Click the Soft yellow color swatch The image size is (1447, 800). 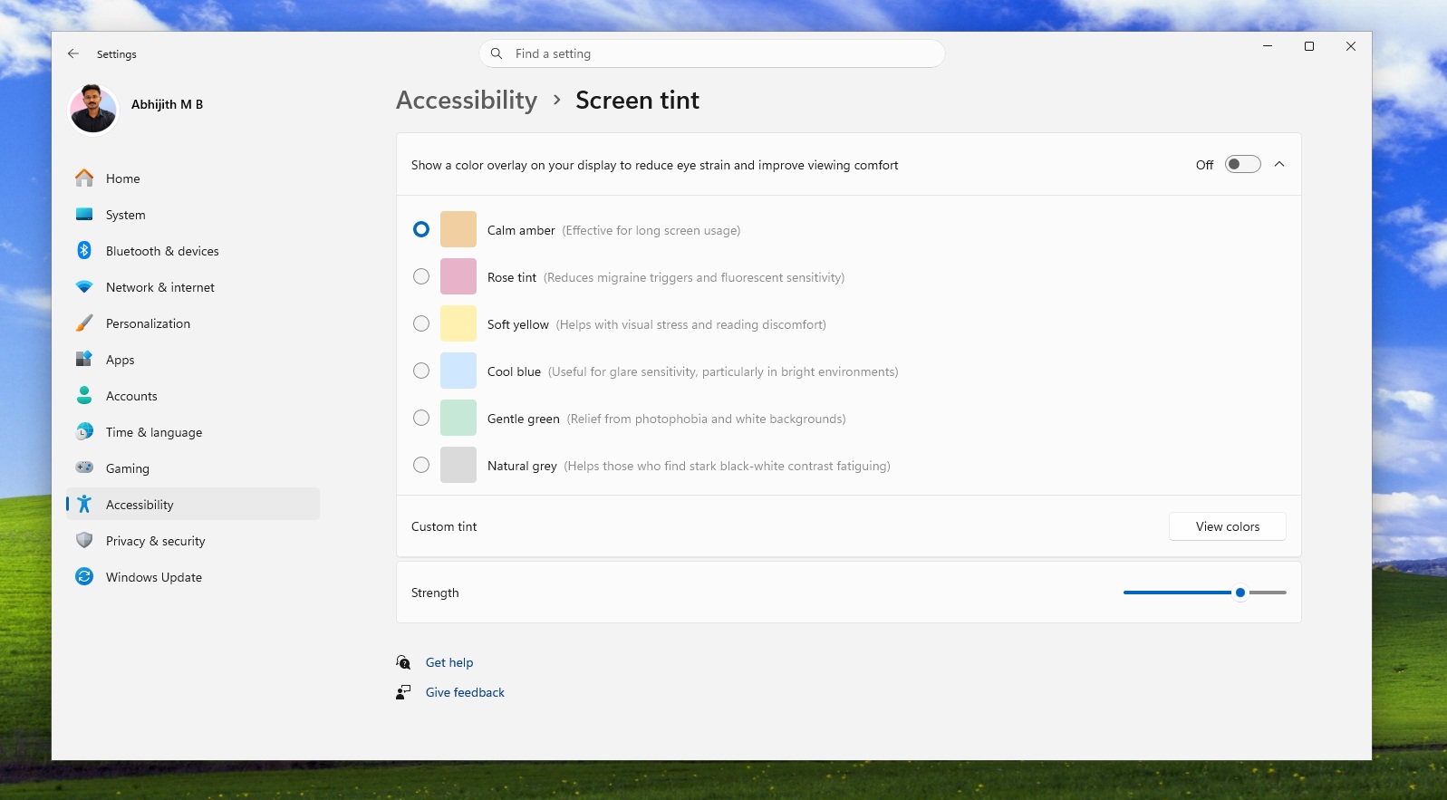[x=458, y=323]
